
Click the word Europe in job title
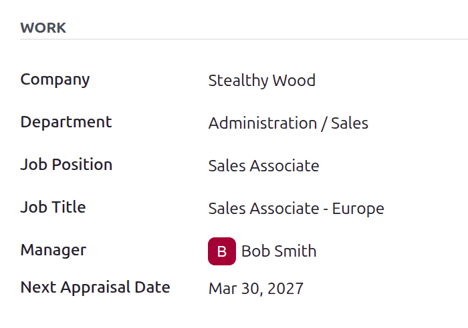[358, 209]
